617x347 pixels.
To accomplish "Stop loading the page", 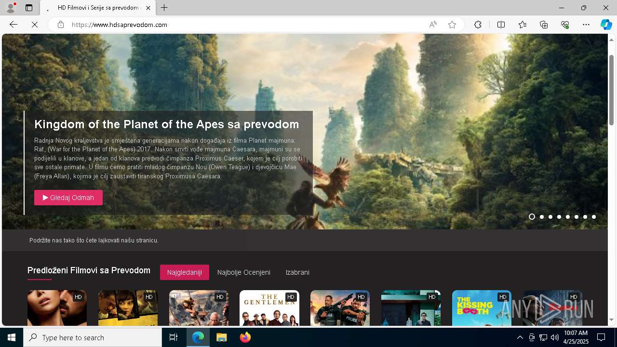I will [35, 25].
